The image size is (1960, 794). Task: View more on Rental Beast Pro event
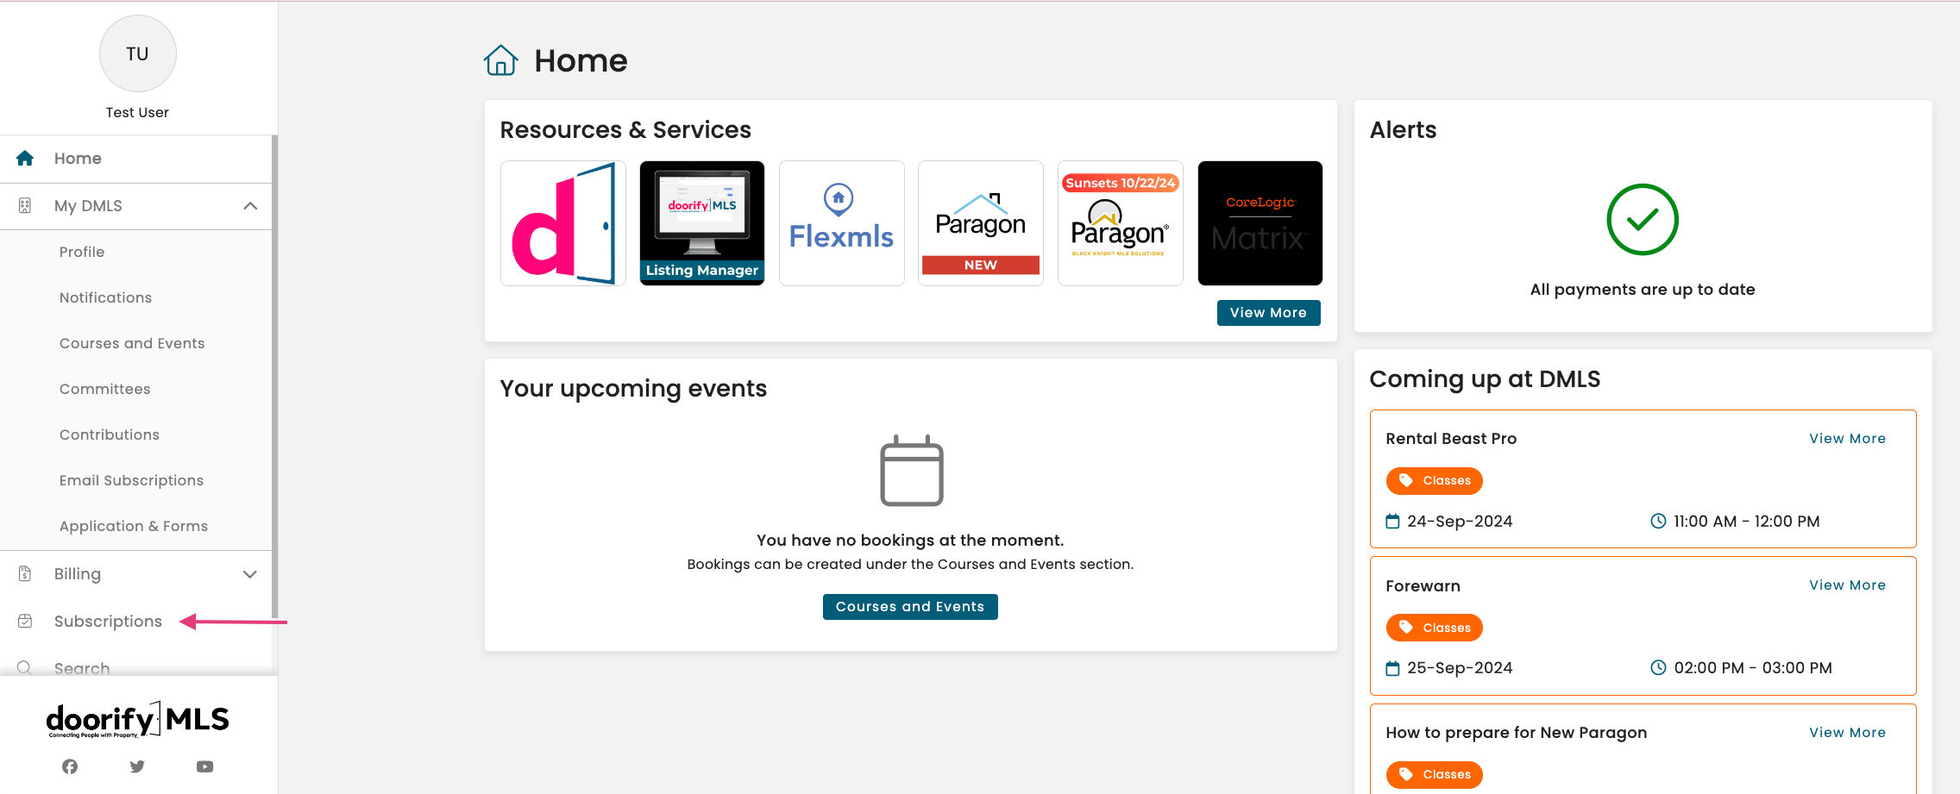(1847, 439)
